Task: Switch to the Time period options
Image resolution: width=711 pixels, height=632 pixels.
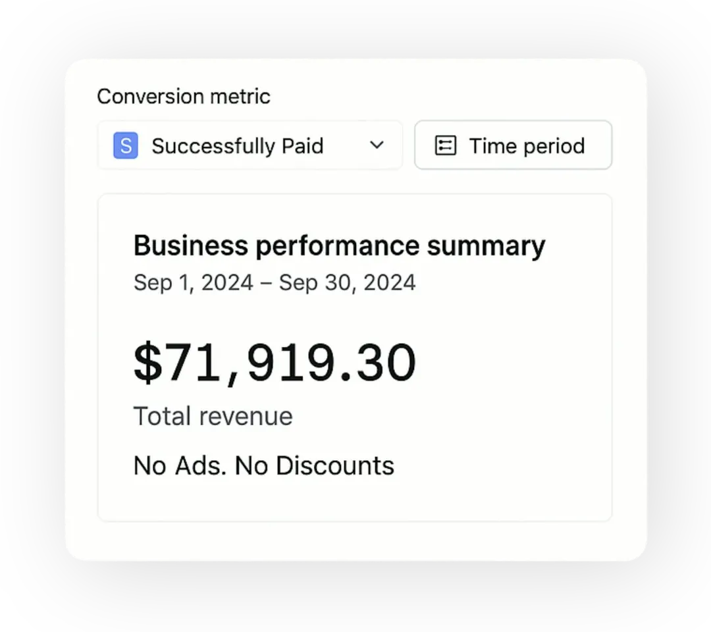Action: tap(513, 145)
